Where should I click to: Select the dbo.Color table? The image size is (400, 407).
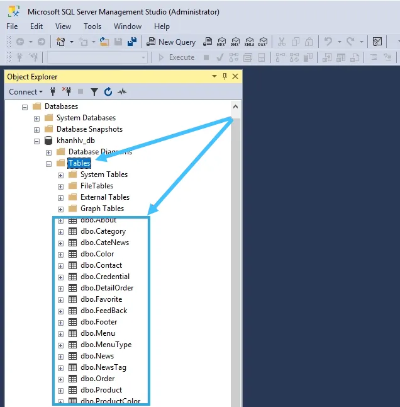point(97,254)
